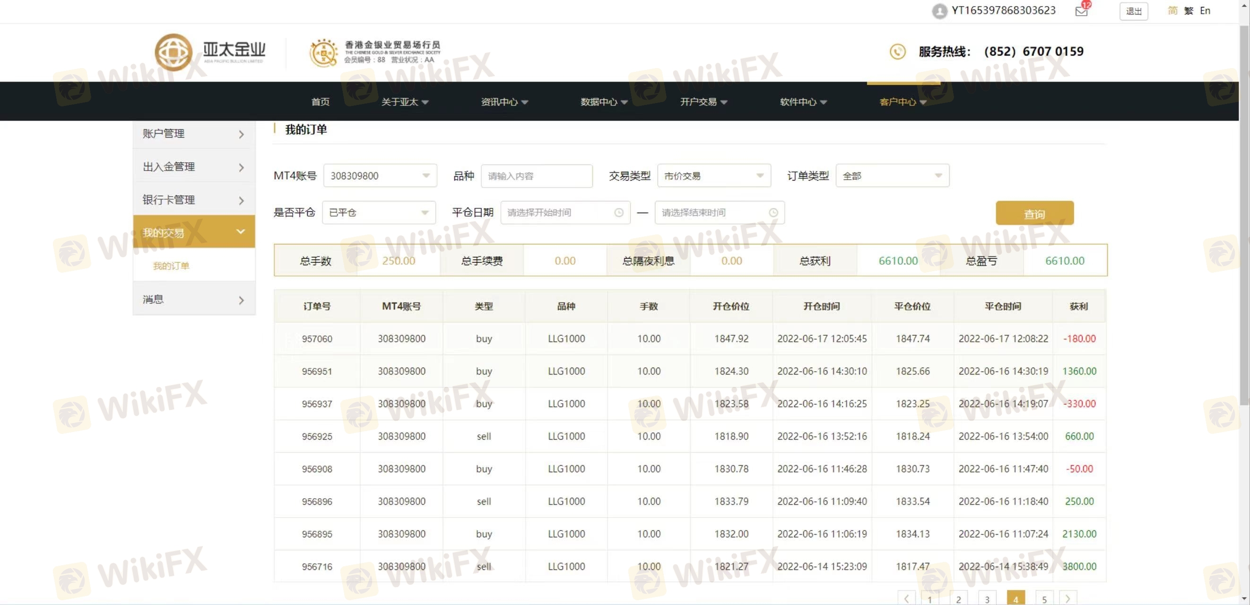Open the MT4账号 account dropdown
1250x605 pixels.
tap(380, 176)
